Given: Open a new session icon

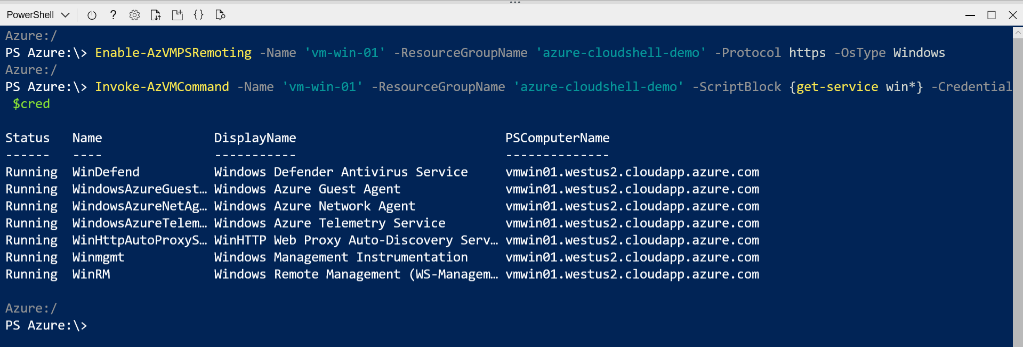Looking at the screenshot, I should pyautogui.click(x=177, y=15).
